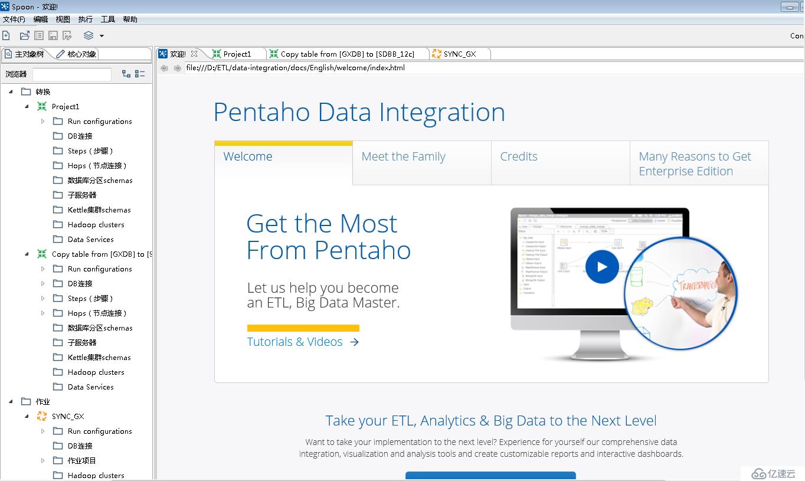Expand 作业项目 under SYNC_GX
The height and width of the screenshot is (481, 805).
point(42,460)
